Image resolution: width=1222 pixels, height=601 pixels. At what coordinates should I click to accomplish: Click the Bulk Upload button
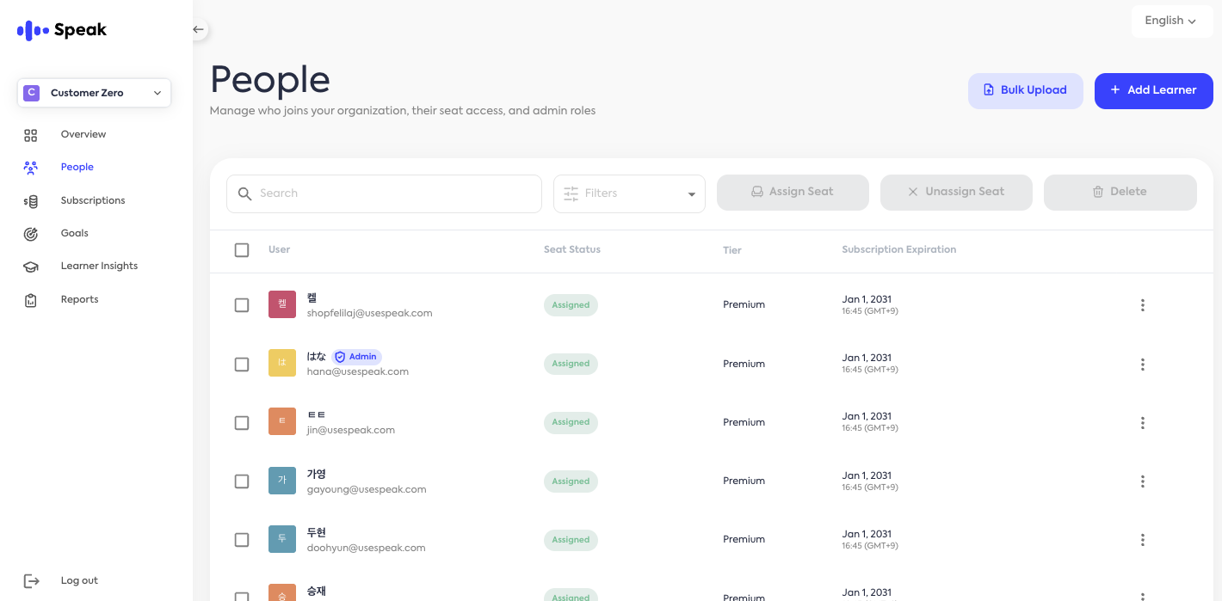1025,90
